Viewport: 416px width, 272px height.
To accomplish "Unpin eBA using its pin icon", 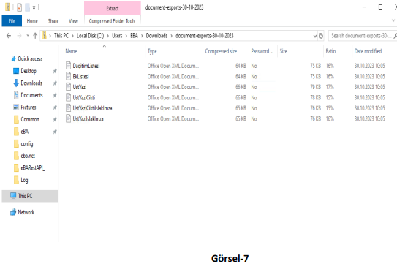I will 55,132.
